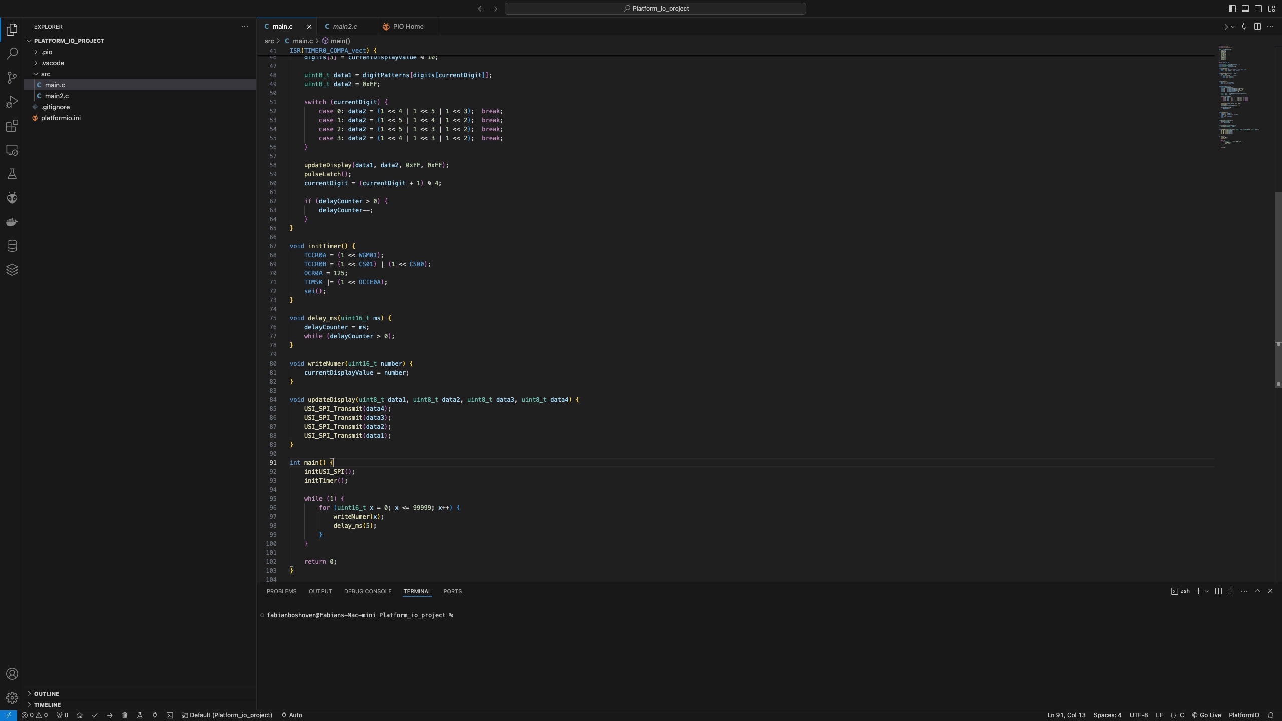Toggle the secondary sidebar
This screenshot has width=1282, height=721.
coord(1258,8)
